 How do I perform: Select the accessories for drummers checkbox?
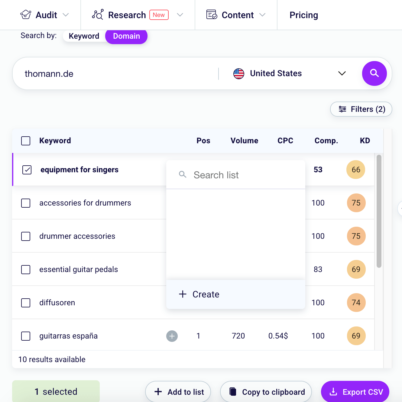point(26,203)
